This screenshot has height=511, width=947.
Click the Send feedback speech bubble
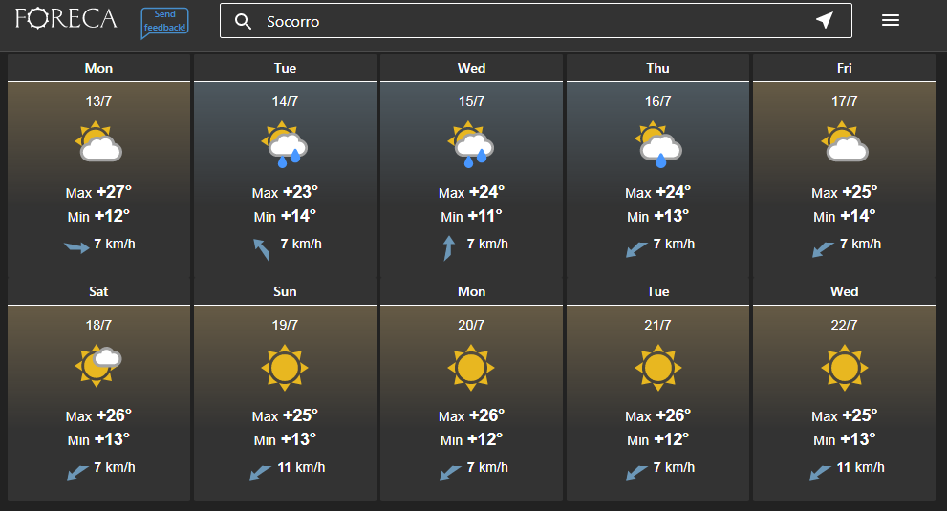point(165,22)
